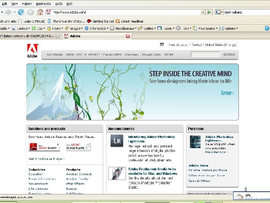Screen dimensions: 270x203
Task: Open Store in the Adobe navigation
Action: (x=169, y=55)
